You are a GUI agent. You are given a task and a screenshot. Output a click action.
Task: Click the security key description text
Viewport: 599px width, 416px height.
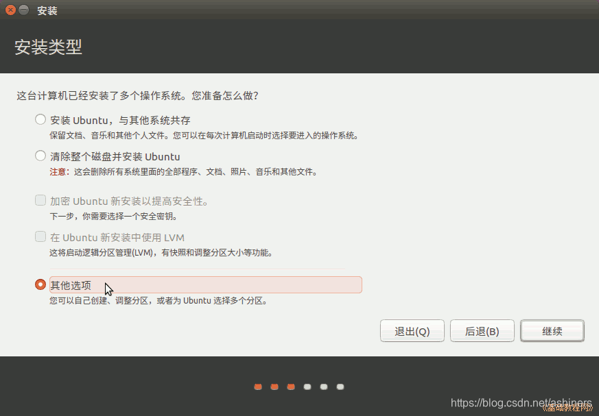[x=114, y=217]
